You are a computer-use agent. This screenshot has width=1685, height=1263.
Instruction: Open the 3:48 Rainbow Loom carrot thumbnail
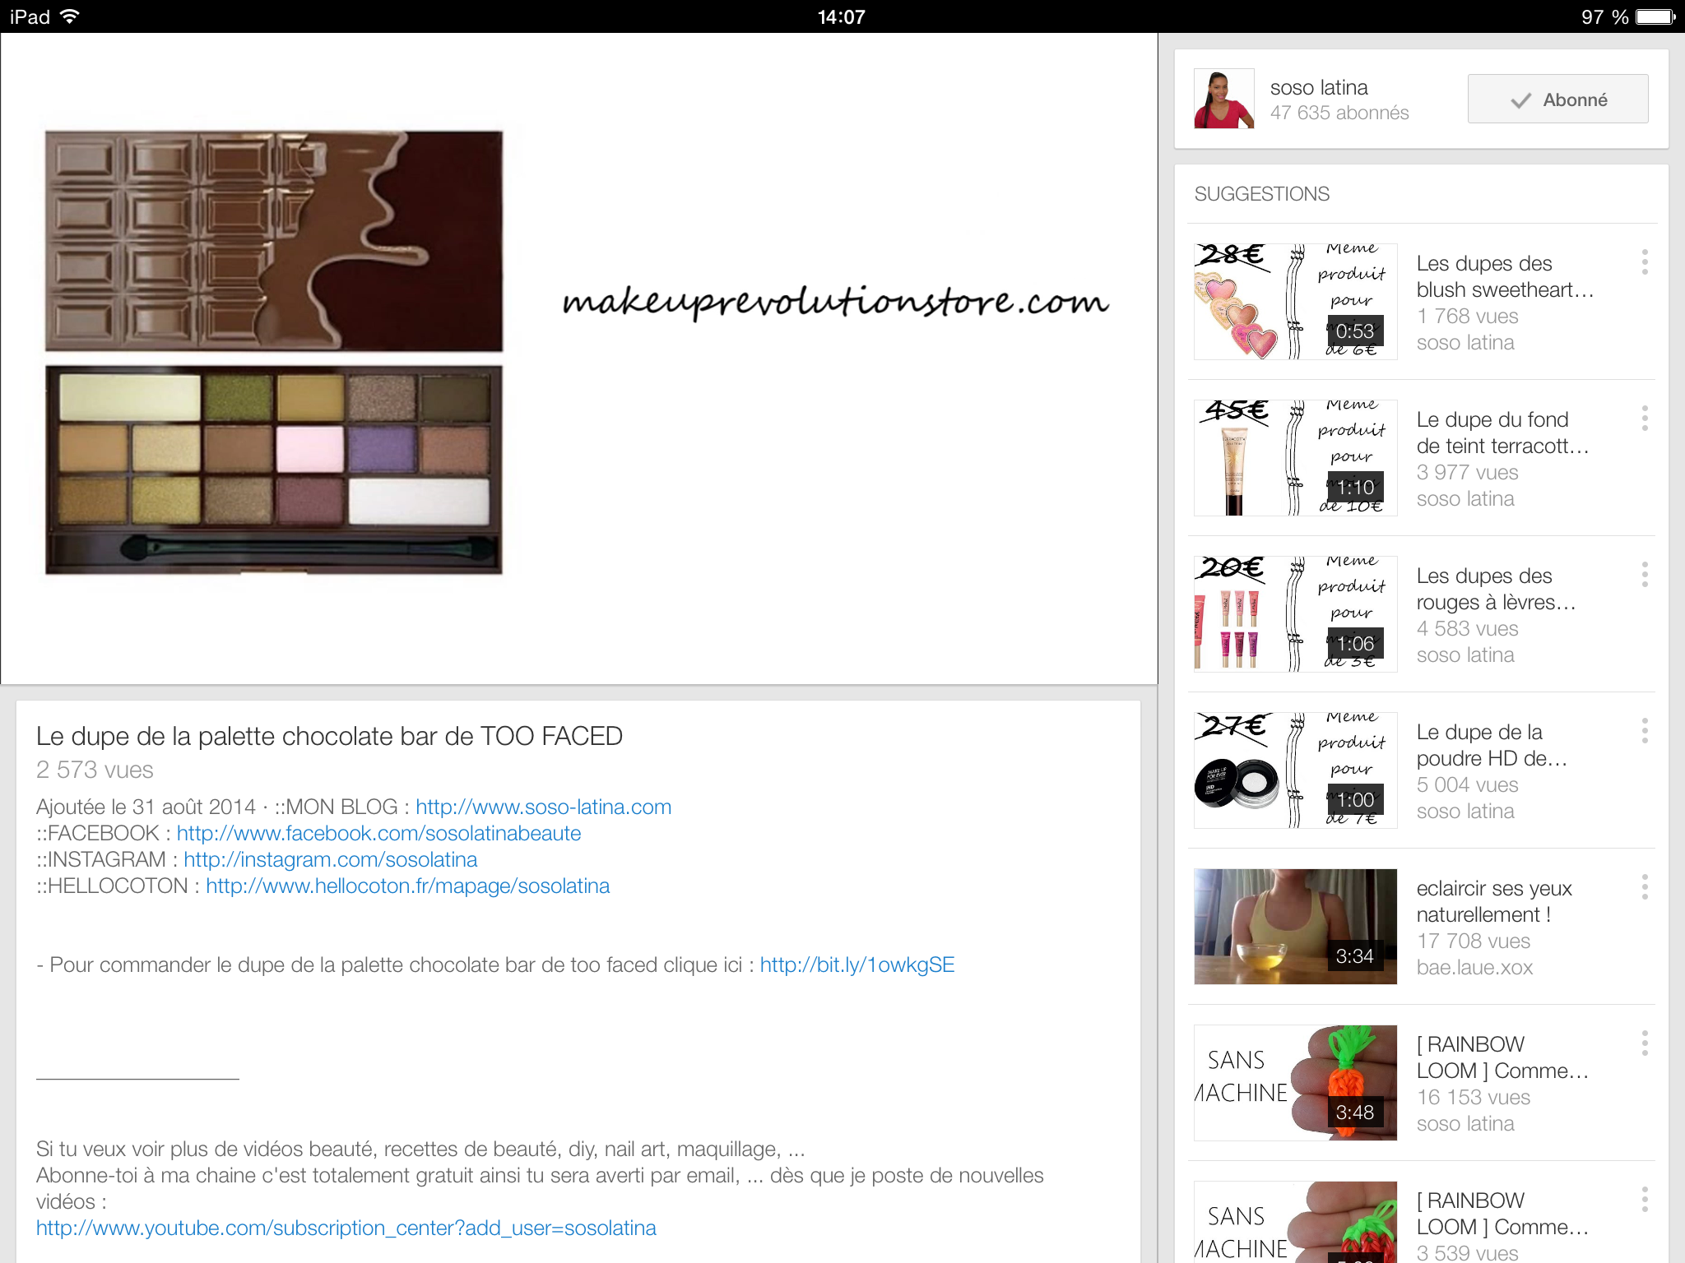1295,1083
